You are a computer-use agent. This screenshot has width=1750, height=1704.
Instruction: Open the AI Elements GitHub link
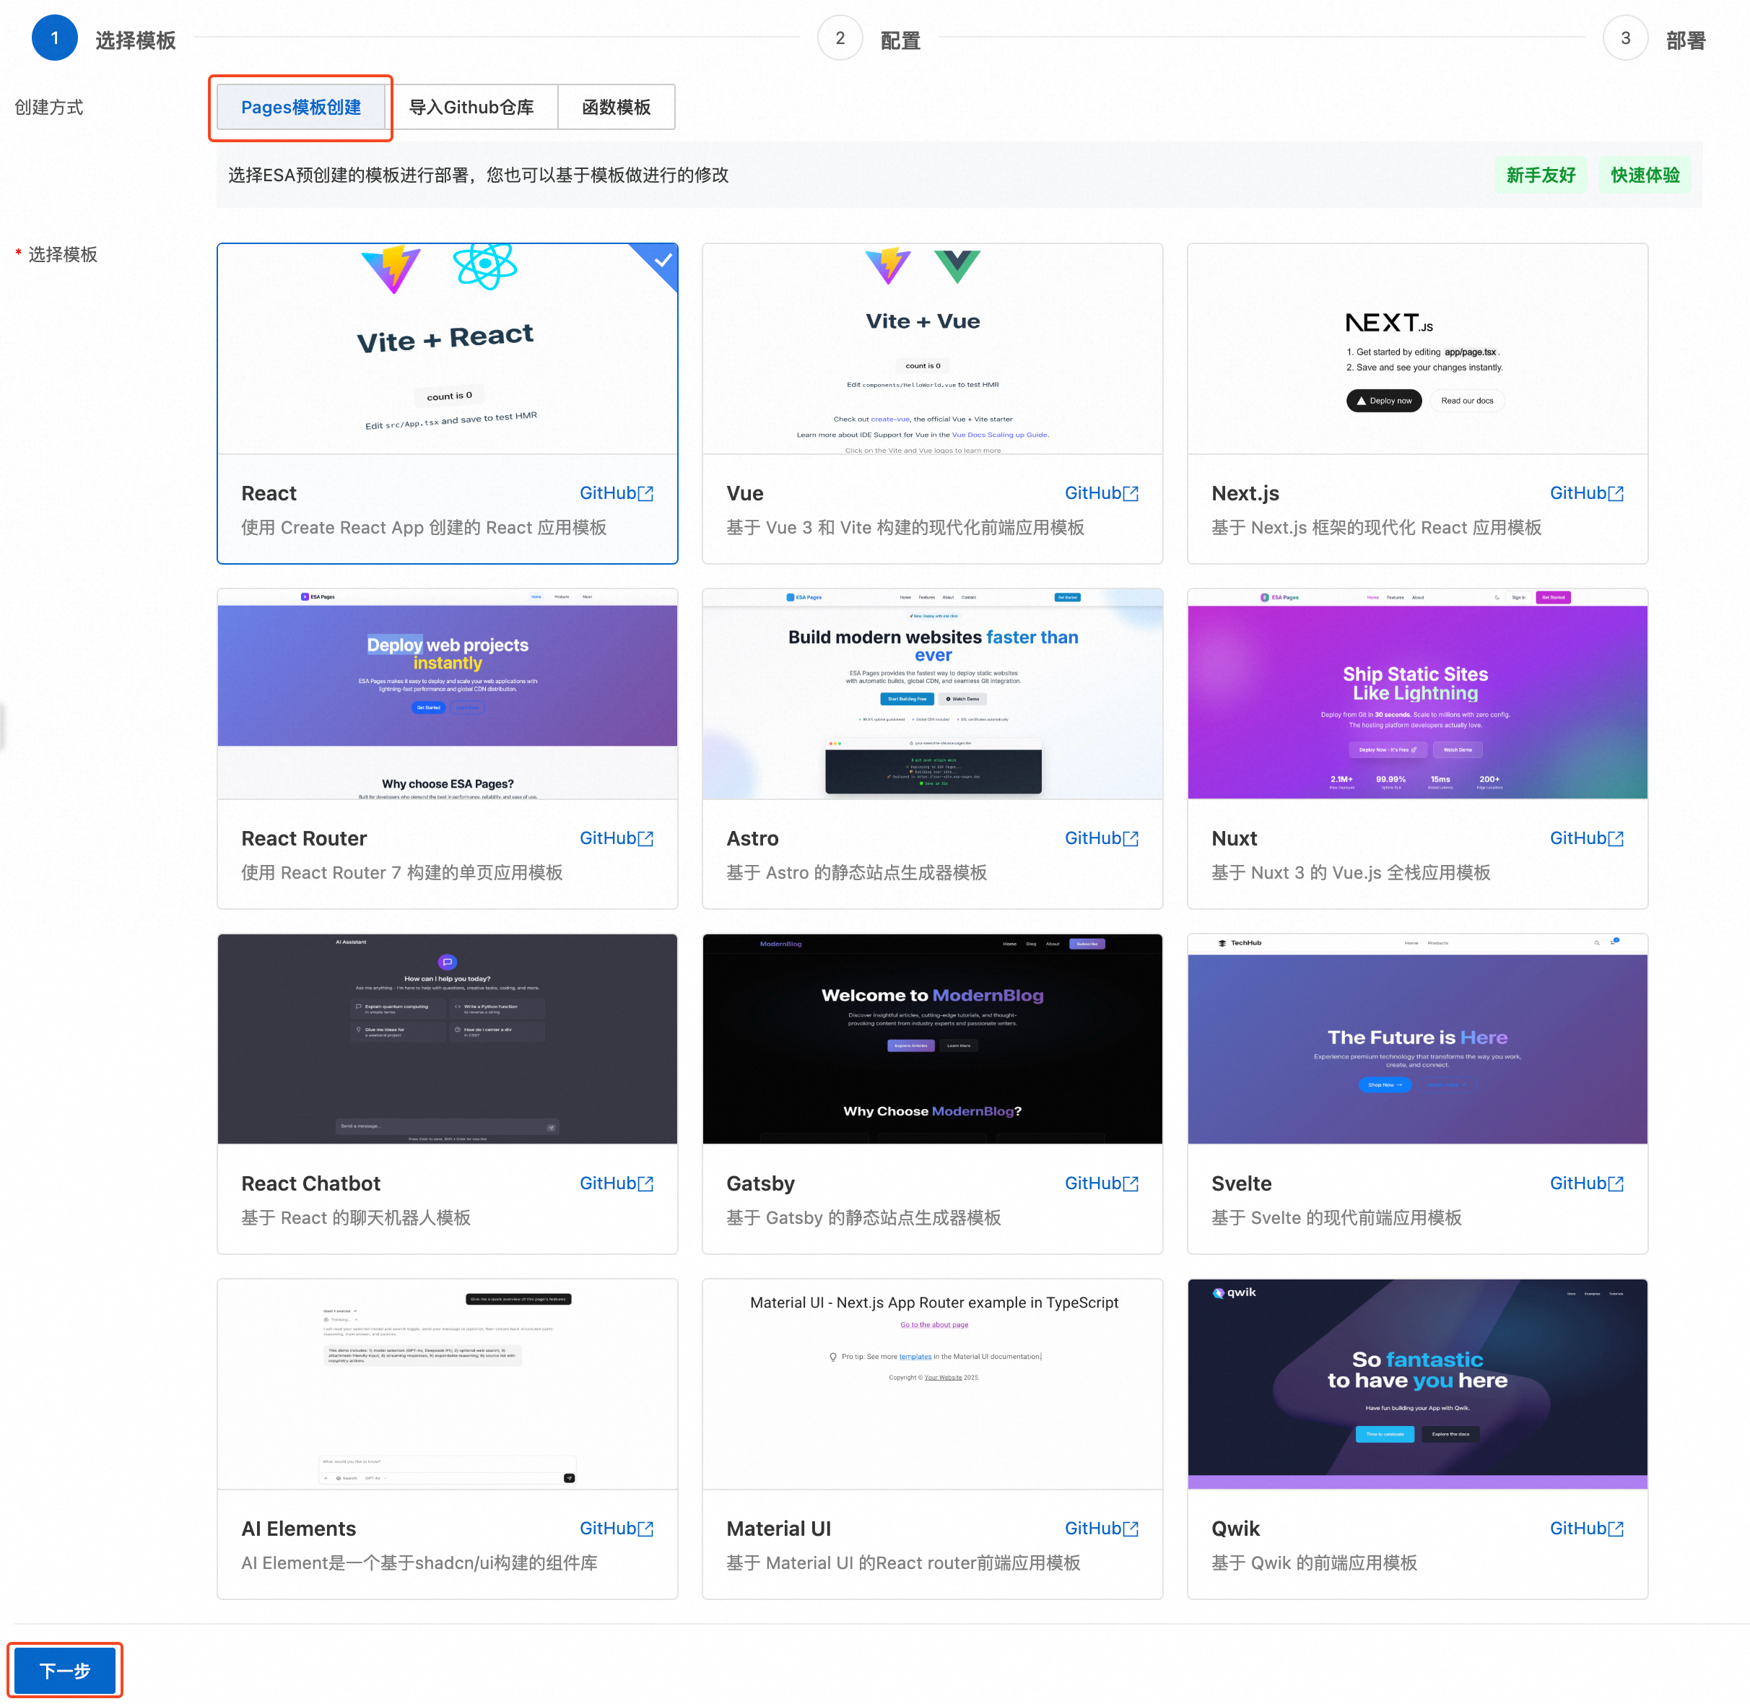tap(616, 1529)
